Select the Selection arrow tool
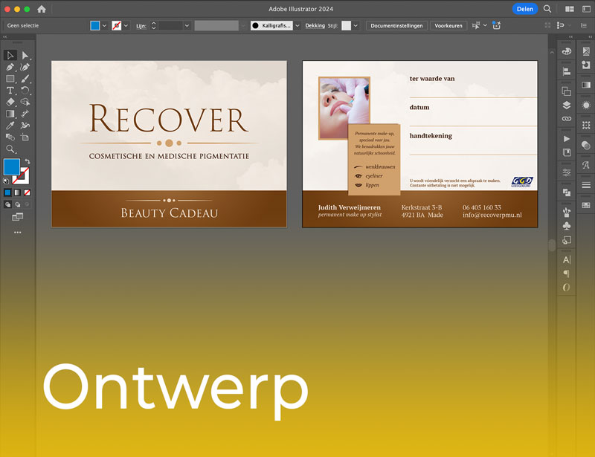This screenshot has width=595, height=457. (x=10, y=56)
